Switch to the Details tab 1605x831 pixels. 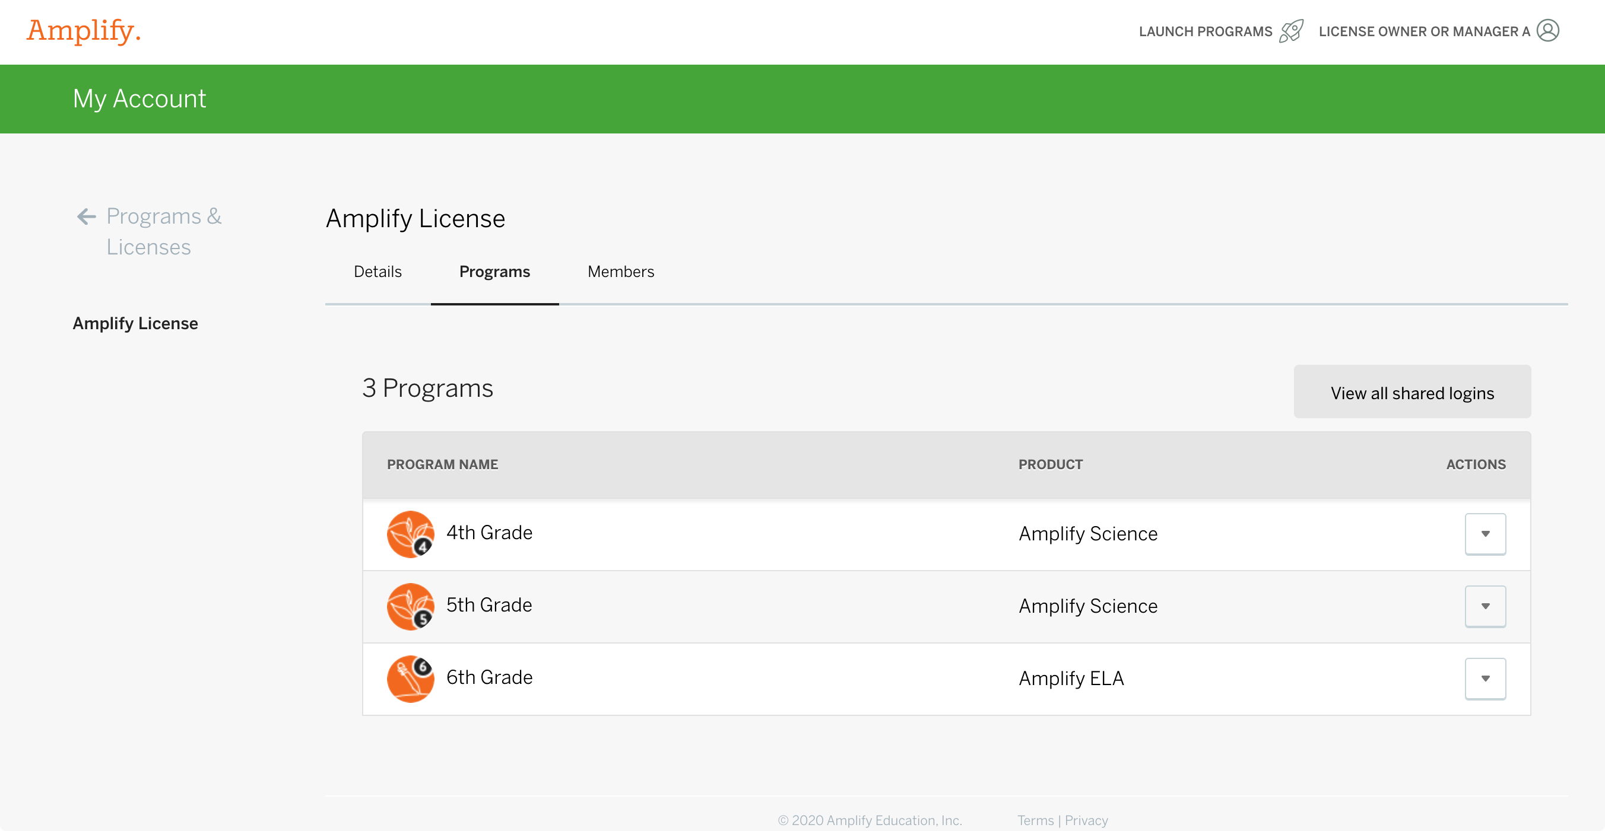point(378,272)
